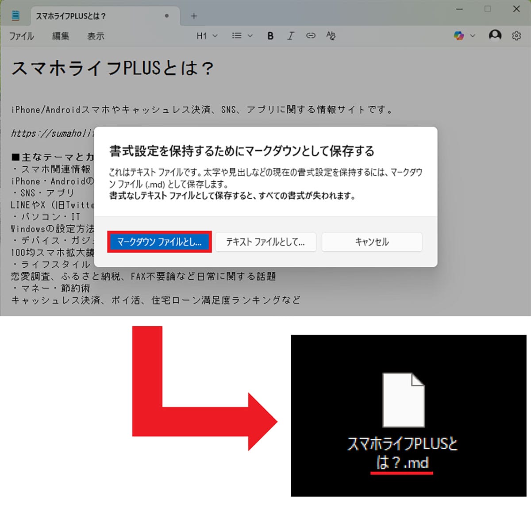This screenshot has height=508, width=531.
Task: Close the Notepad window
Action: 516,9
